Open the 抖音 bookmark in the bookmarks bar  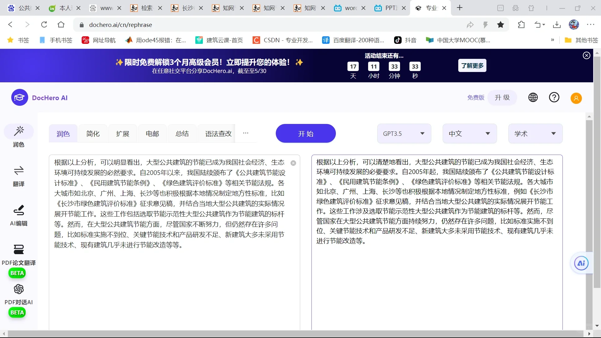coord(405,40)
